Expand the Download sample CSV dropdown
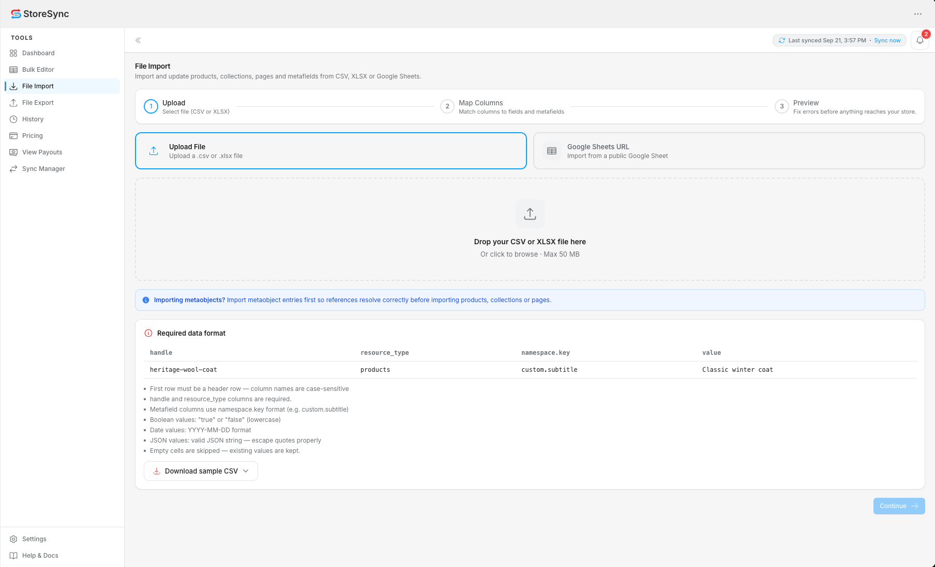This screenshot has height=567, width=935. tap(201, 471)
